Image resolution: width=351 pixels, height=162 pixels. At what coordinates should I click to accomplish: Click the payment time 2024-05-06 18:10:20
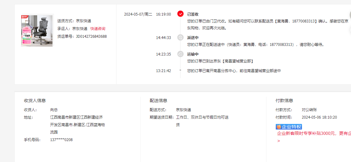point(319,117)
